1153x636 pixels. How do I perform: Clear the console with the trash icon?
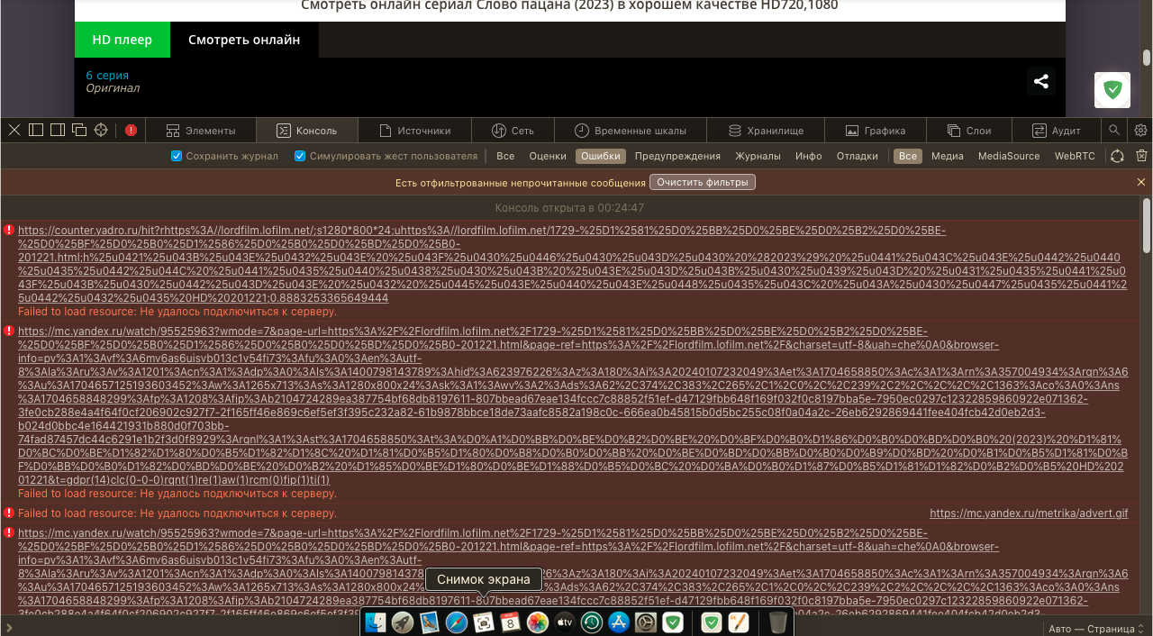click(1141, 155)
